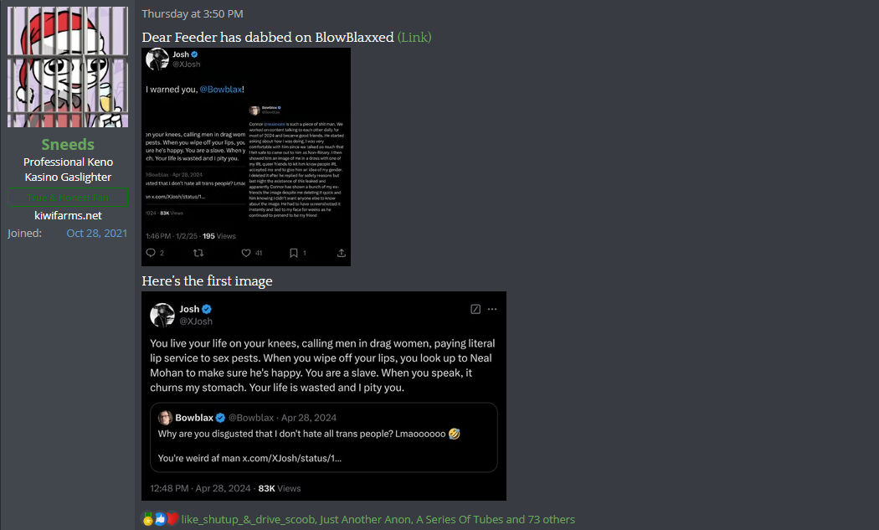Click the True & Honest Fan badge

pos(68,198)
